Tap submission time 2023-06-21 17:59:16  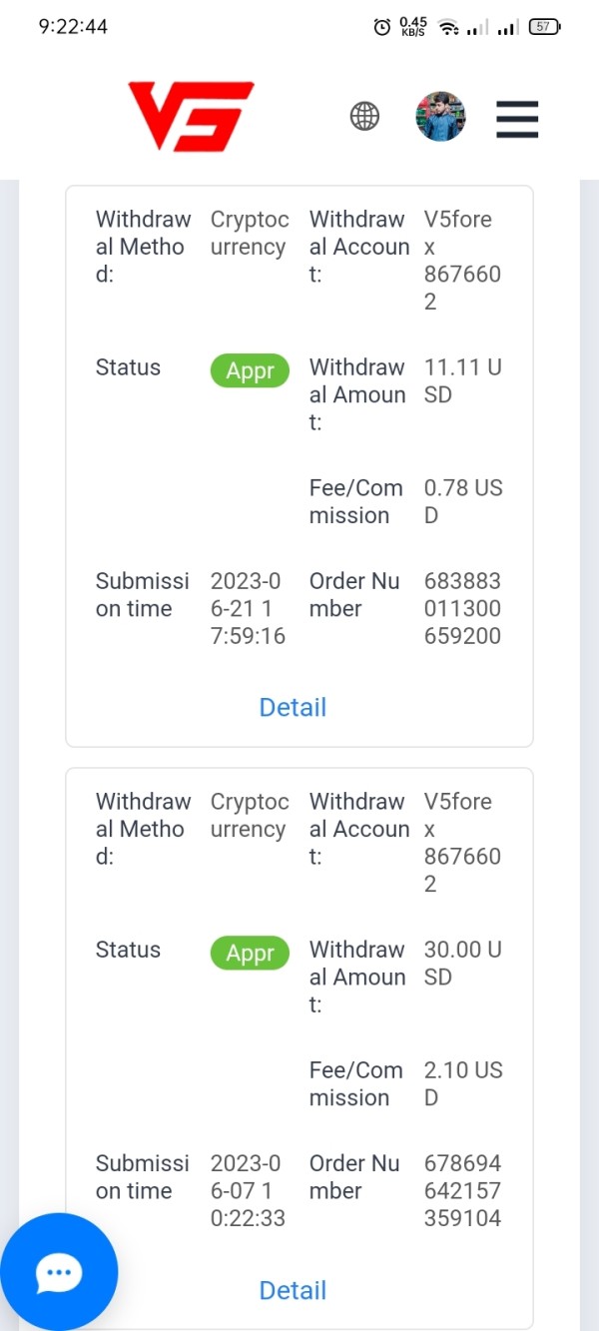coord(247,608)
